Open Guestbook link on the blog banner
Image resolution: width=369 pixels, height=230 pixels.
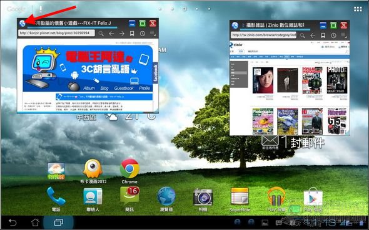(x=124, y=88)
